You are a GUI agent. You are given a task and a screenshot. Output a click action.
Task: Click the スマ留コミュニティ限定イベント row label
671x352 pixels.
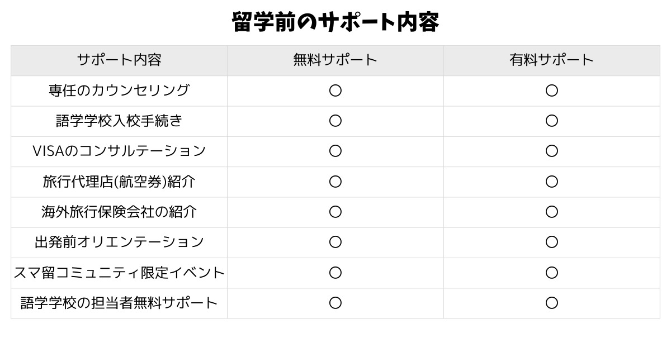click(119, 273)
